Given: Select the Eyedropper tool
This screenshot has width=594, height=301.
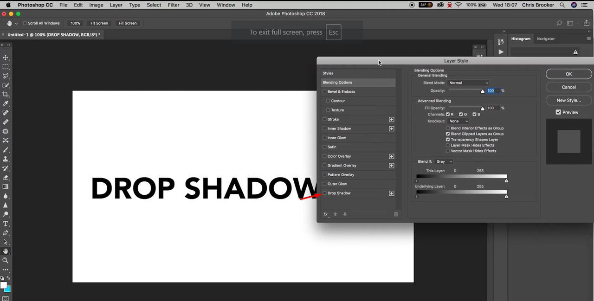Looking at the screenshot, I should tap(6, 103).
